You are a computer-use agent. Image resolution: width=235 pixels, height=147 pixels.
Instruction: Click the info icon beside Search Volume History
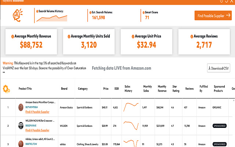pos(37,11)
